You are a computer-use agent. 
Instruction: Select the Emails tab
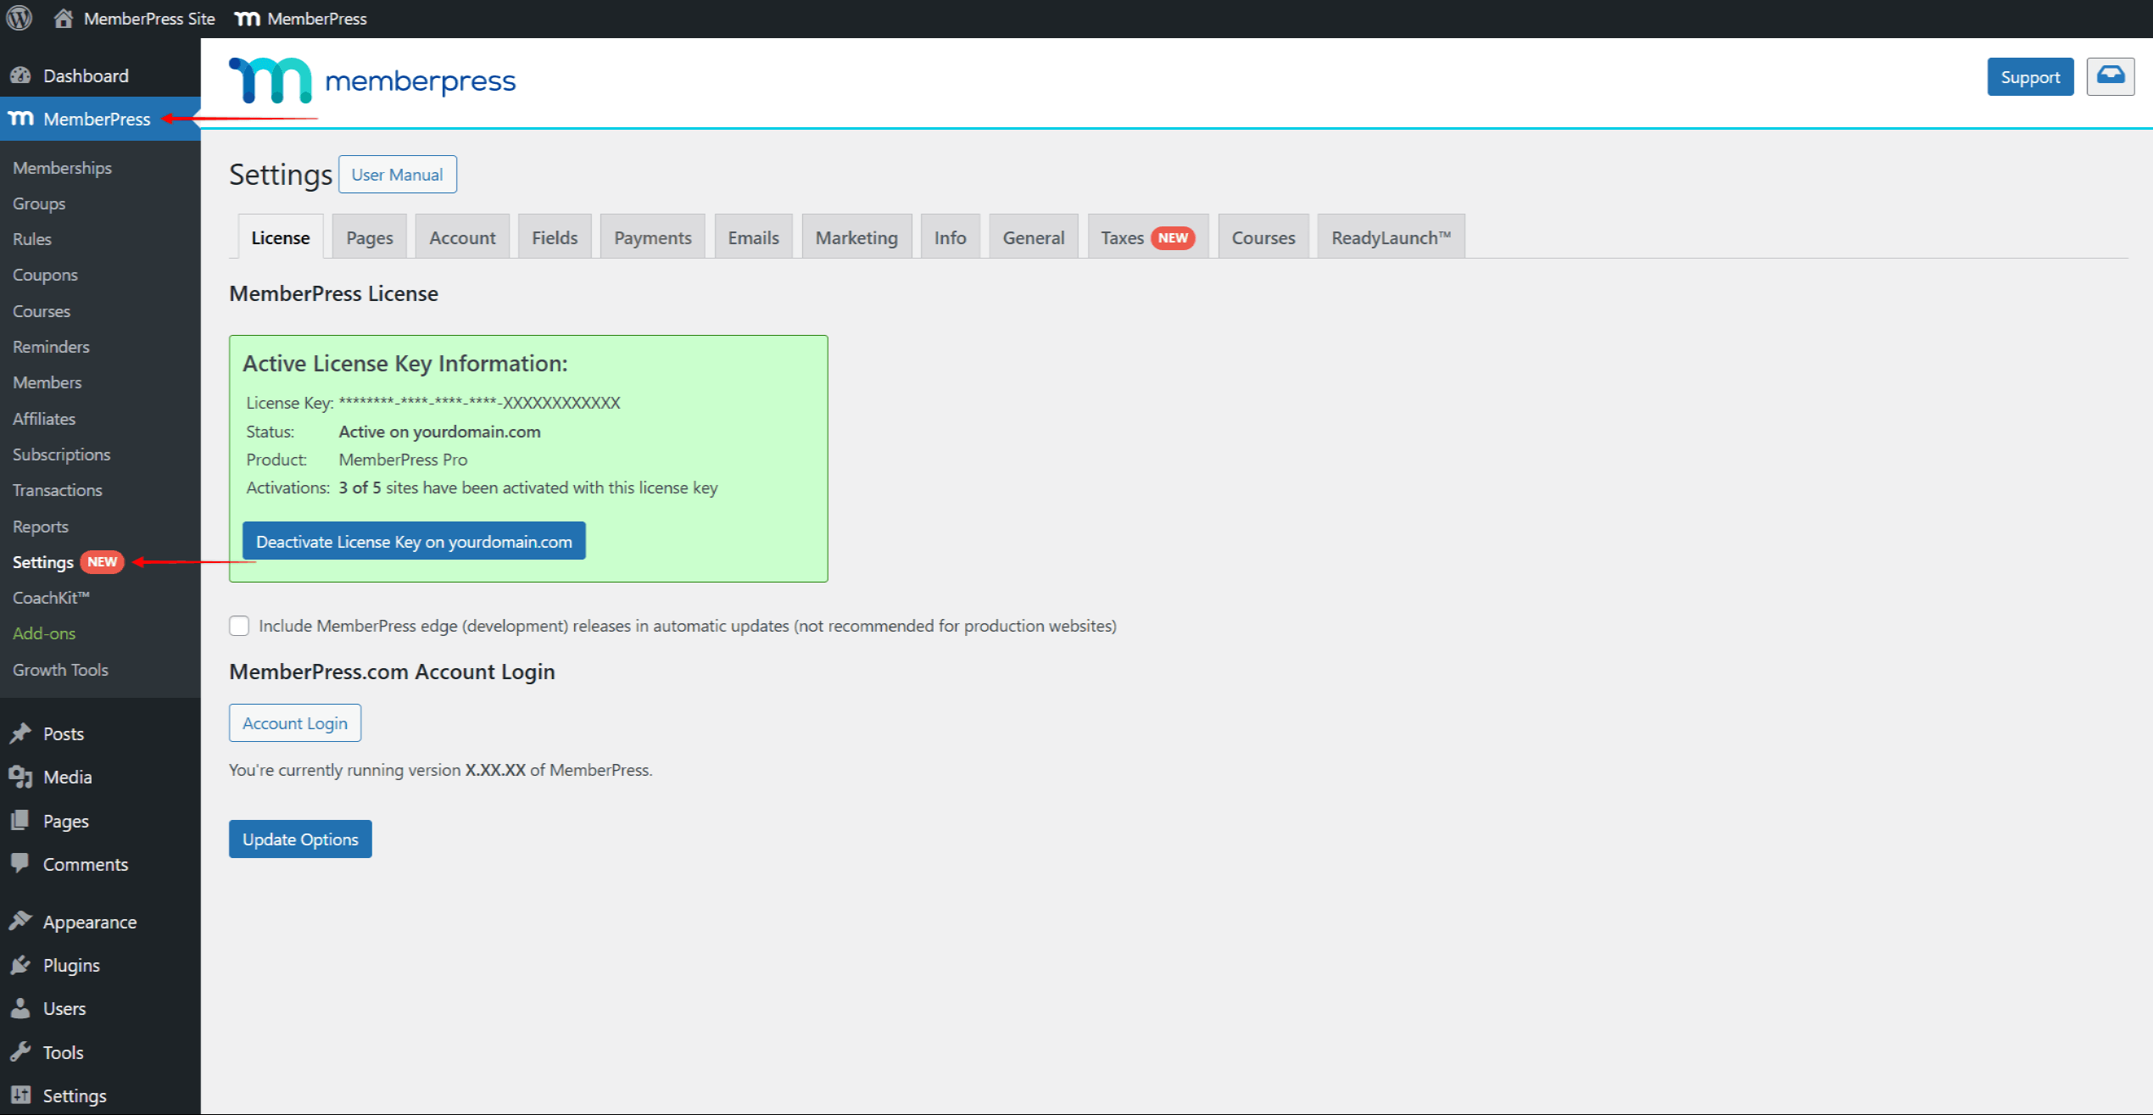click(753, 237)
